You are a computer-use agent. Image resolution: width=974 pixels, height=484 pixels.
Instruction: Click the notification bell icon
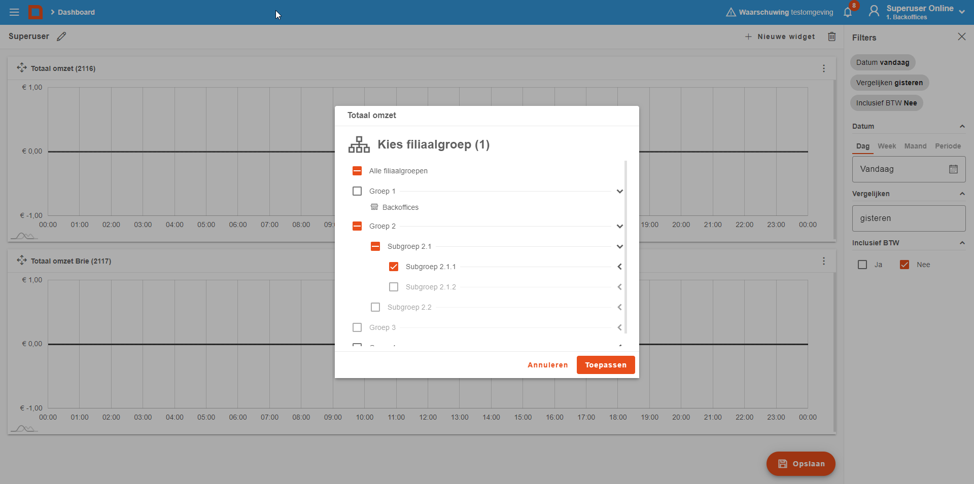tap(848, 12)
